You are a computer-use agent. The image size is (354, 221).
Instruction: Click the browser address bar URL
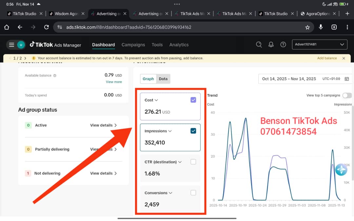(x=128, y=27)
